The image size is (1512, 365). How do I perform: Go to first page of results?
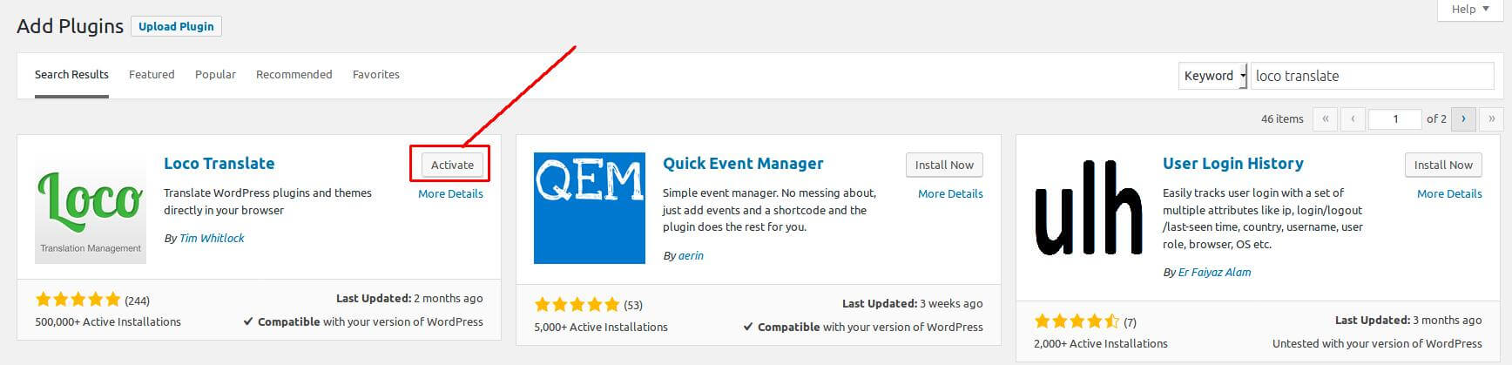(1326, 119)
